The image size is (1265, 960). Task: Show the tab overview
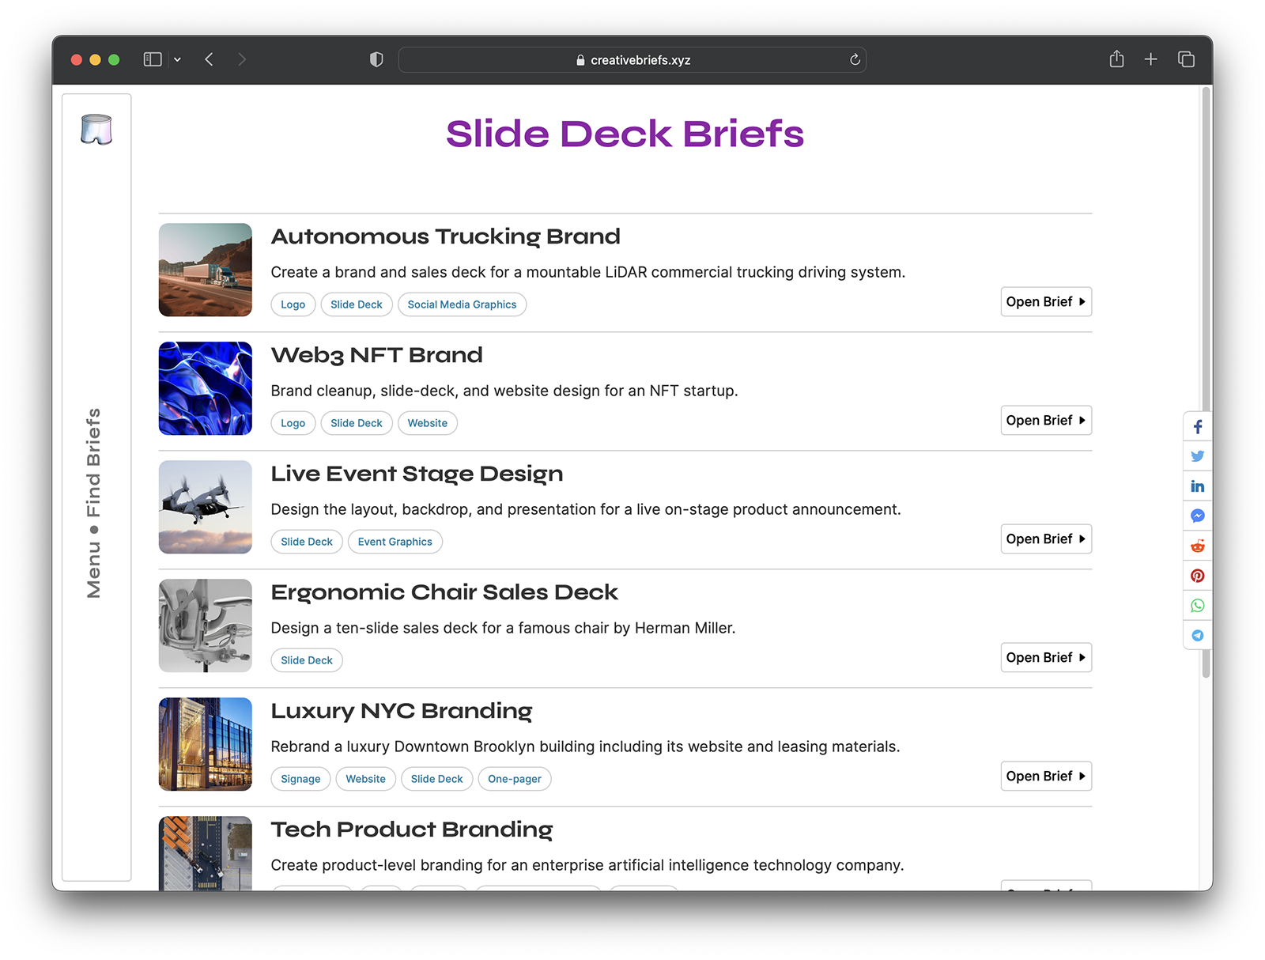tap(1186, 59)
